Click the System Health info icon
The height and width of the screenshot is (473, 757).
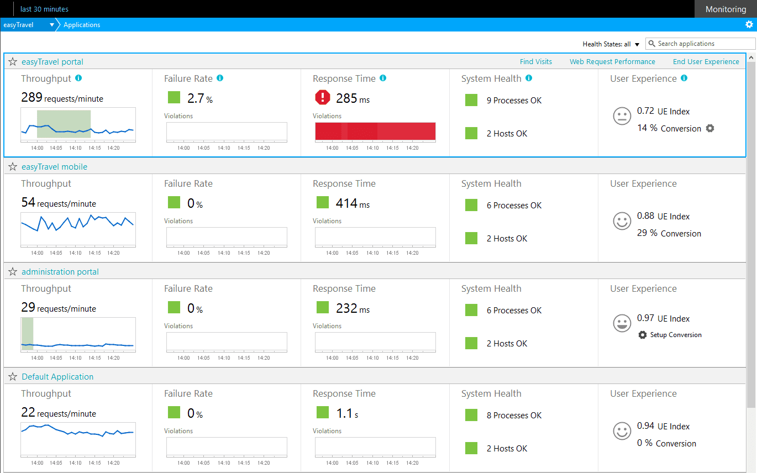point(529,78)
